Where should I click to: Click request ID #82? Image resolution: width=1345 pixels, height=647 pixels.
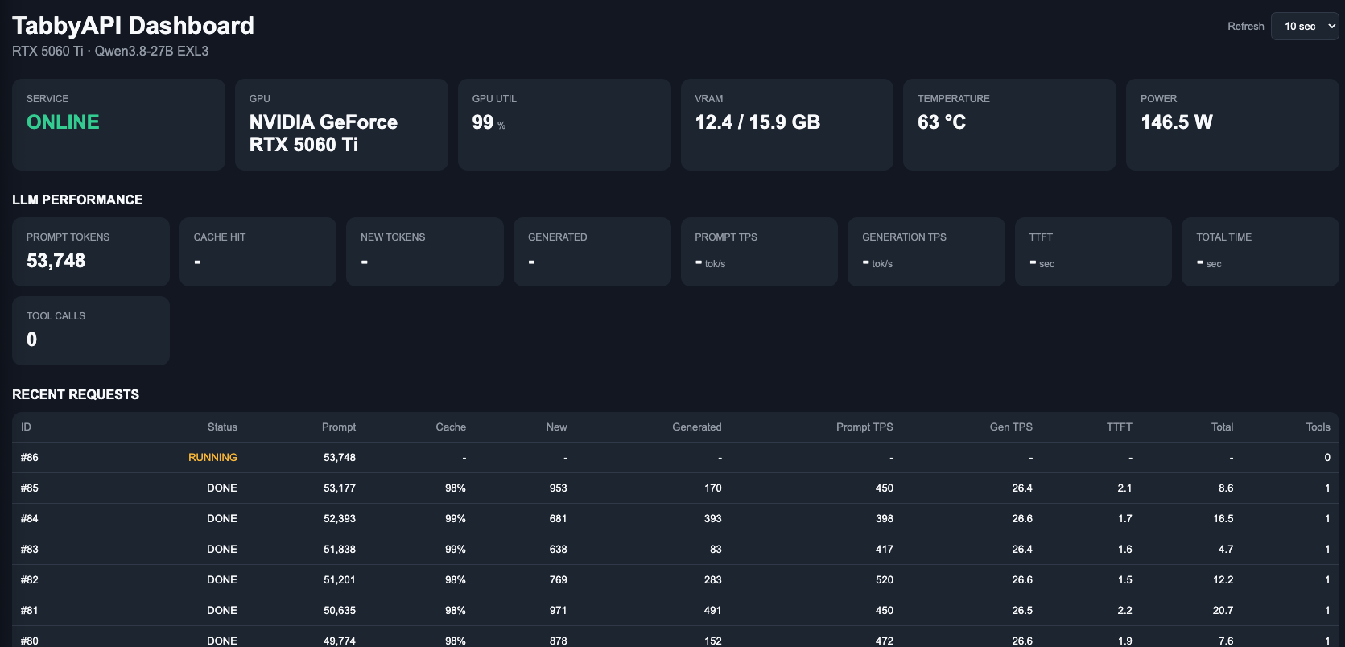pyautogui.click(x=30, y=580)
